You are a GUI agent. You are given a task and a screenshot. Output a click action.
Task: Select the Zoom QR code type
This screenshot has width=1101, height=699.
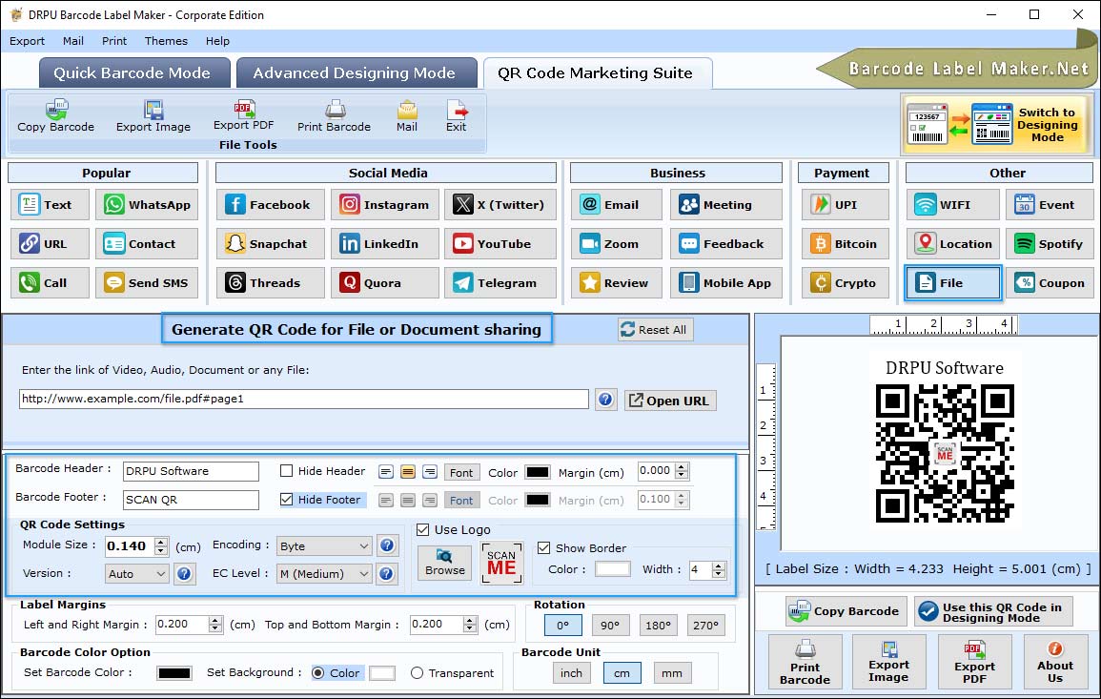click(617, 244)
